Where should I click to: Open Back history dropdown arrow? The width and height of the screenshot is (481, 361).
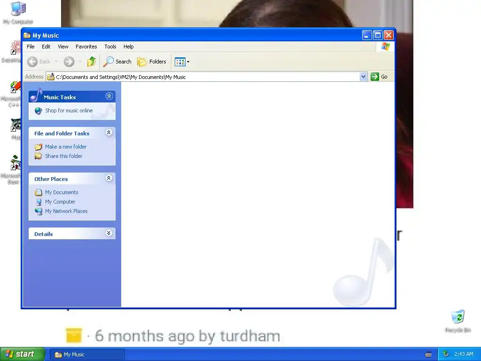[56, 62]
